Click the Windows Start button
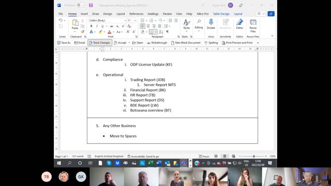331x186 pixels. click(59, 163)
